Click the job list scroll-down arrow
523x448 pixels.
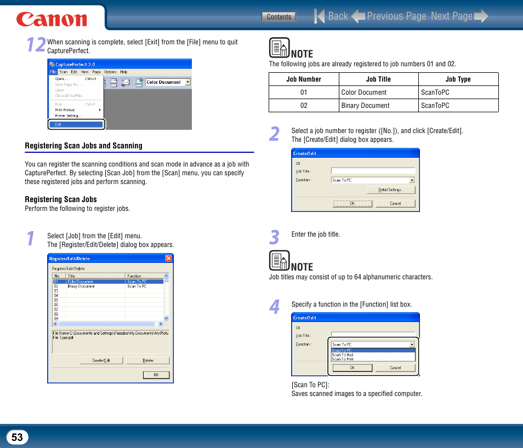tap(166, 318)
